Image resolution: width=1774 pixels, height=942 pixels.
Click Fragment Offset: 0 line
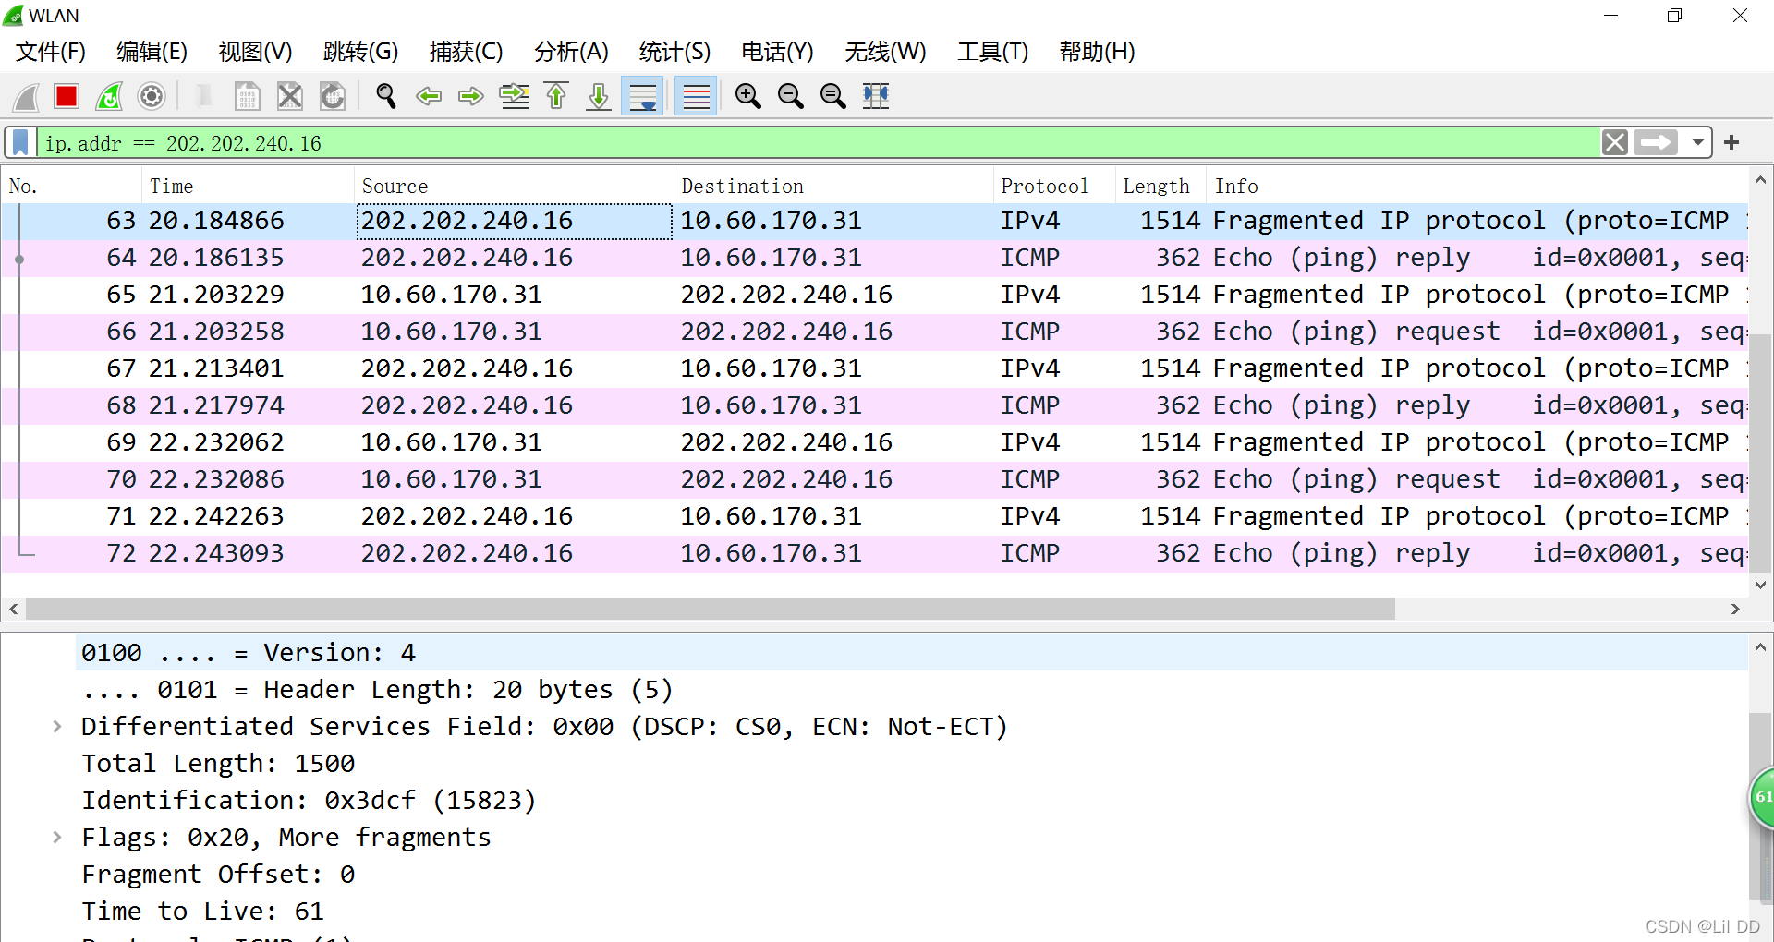click(218, 875)
